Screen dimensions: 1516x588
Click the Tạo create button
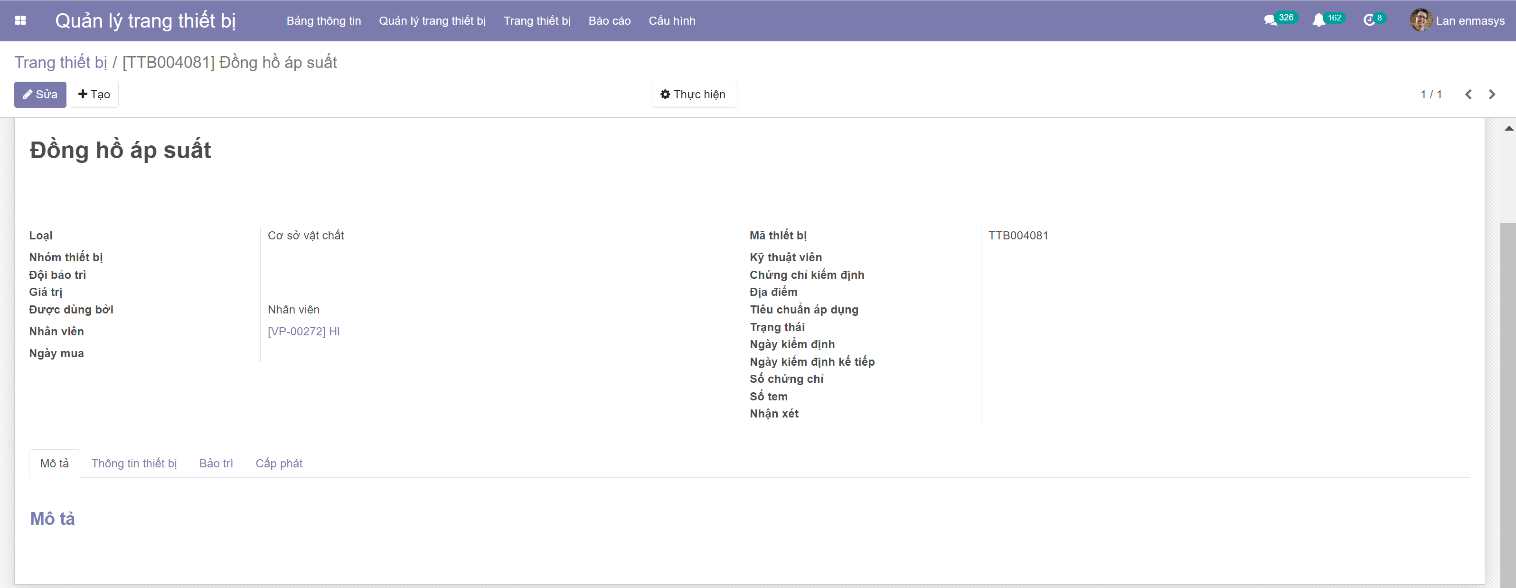(94, 95)
